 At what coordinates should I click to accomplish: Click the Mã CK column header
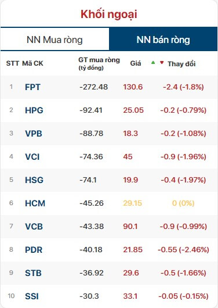(x=32, y=63)
